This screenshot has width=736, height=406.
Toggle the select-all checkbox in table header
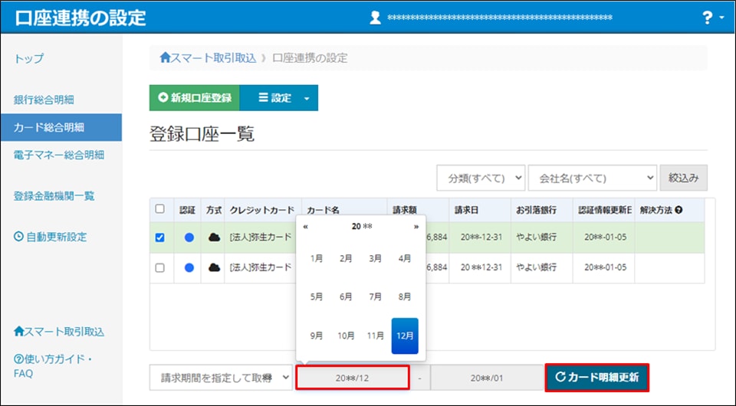click(159, 209)
